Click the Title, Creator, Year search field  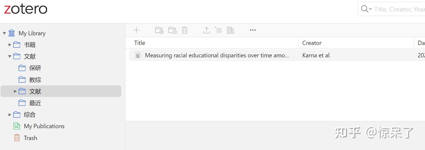399,9
